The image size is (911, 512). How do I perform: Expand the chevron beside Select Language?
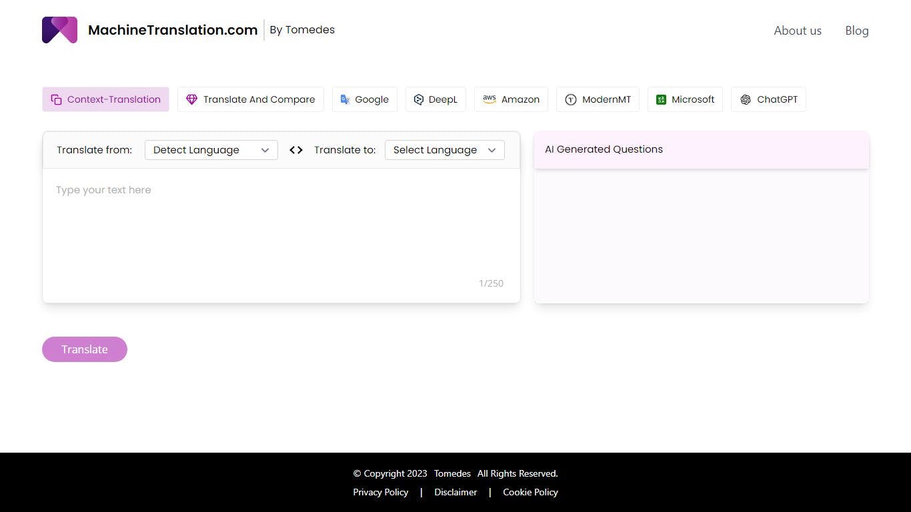492,150
